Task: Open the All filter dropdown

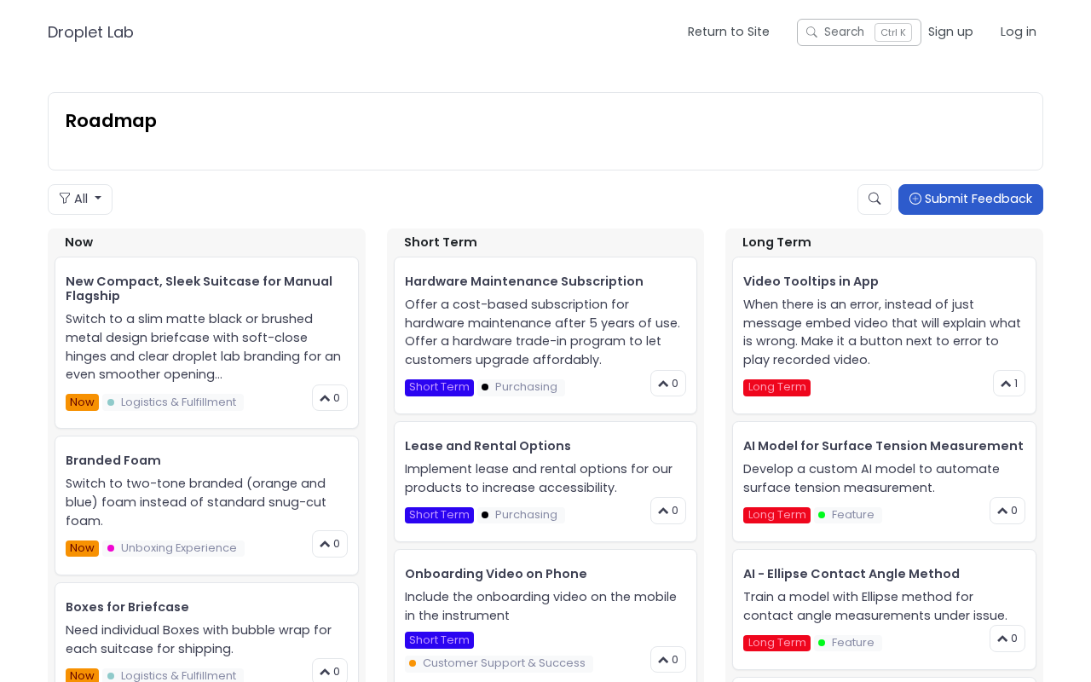Action: point(80,199)
